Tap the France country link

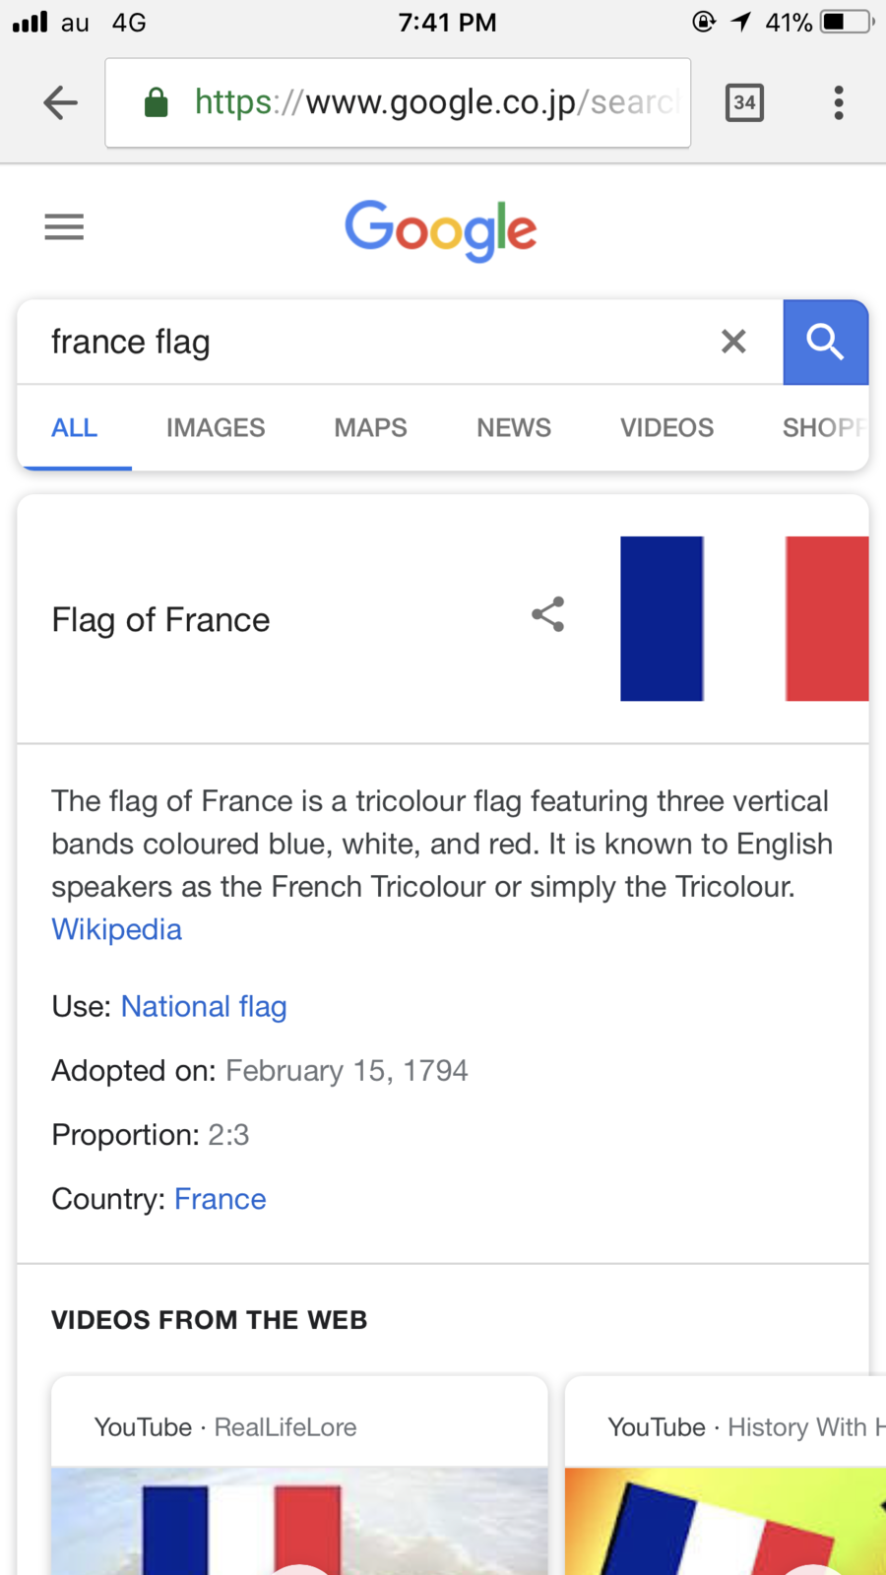(x=220, y=1198)
